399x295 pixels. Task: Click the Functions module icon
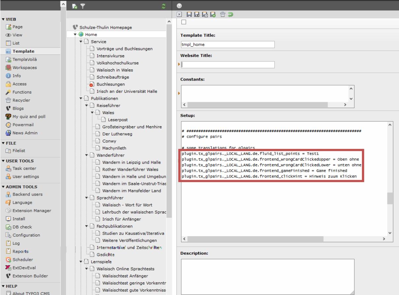click(9, 92)
